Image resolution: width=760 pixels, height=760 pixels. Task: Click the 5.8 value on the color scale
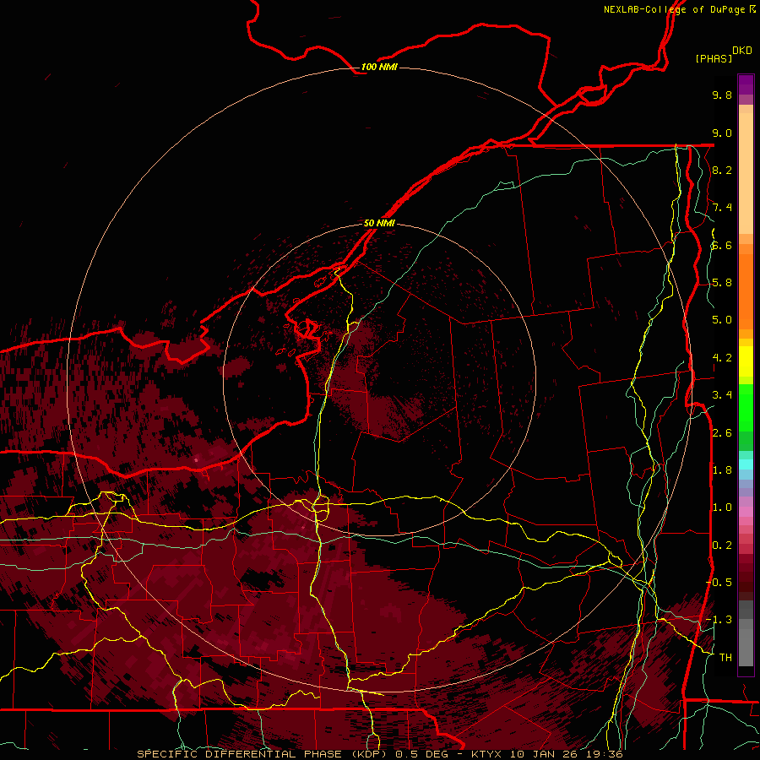(x=722, y=283)
